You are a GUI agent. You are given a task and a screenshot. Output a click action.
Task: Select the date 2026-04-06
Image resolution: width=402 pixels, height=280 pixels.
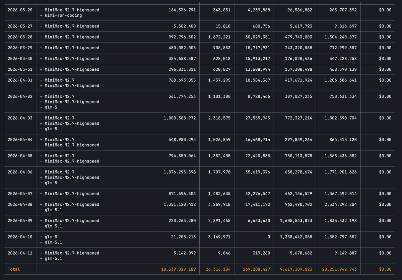click(x=20, y=172)
